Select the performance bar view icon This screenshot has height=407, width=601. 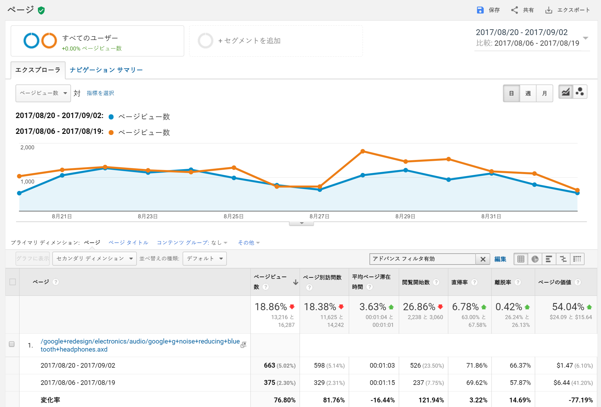tap(549, 259)
